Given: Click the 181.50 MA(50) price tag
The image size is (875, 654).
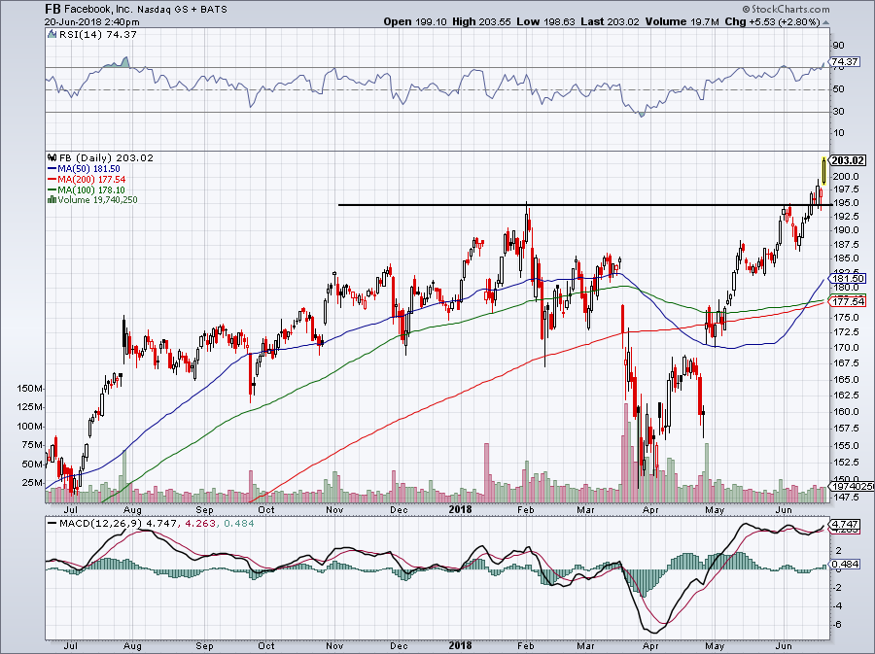Looking at the screenshot, I should pos(848,278).
